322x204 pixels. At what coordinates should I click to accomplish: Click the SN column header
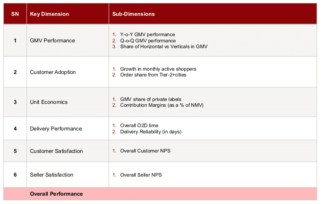(15, 14)
